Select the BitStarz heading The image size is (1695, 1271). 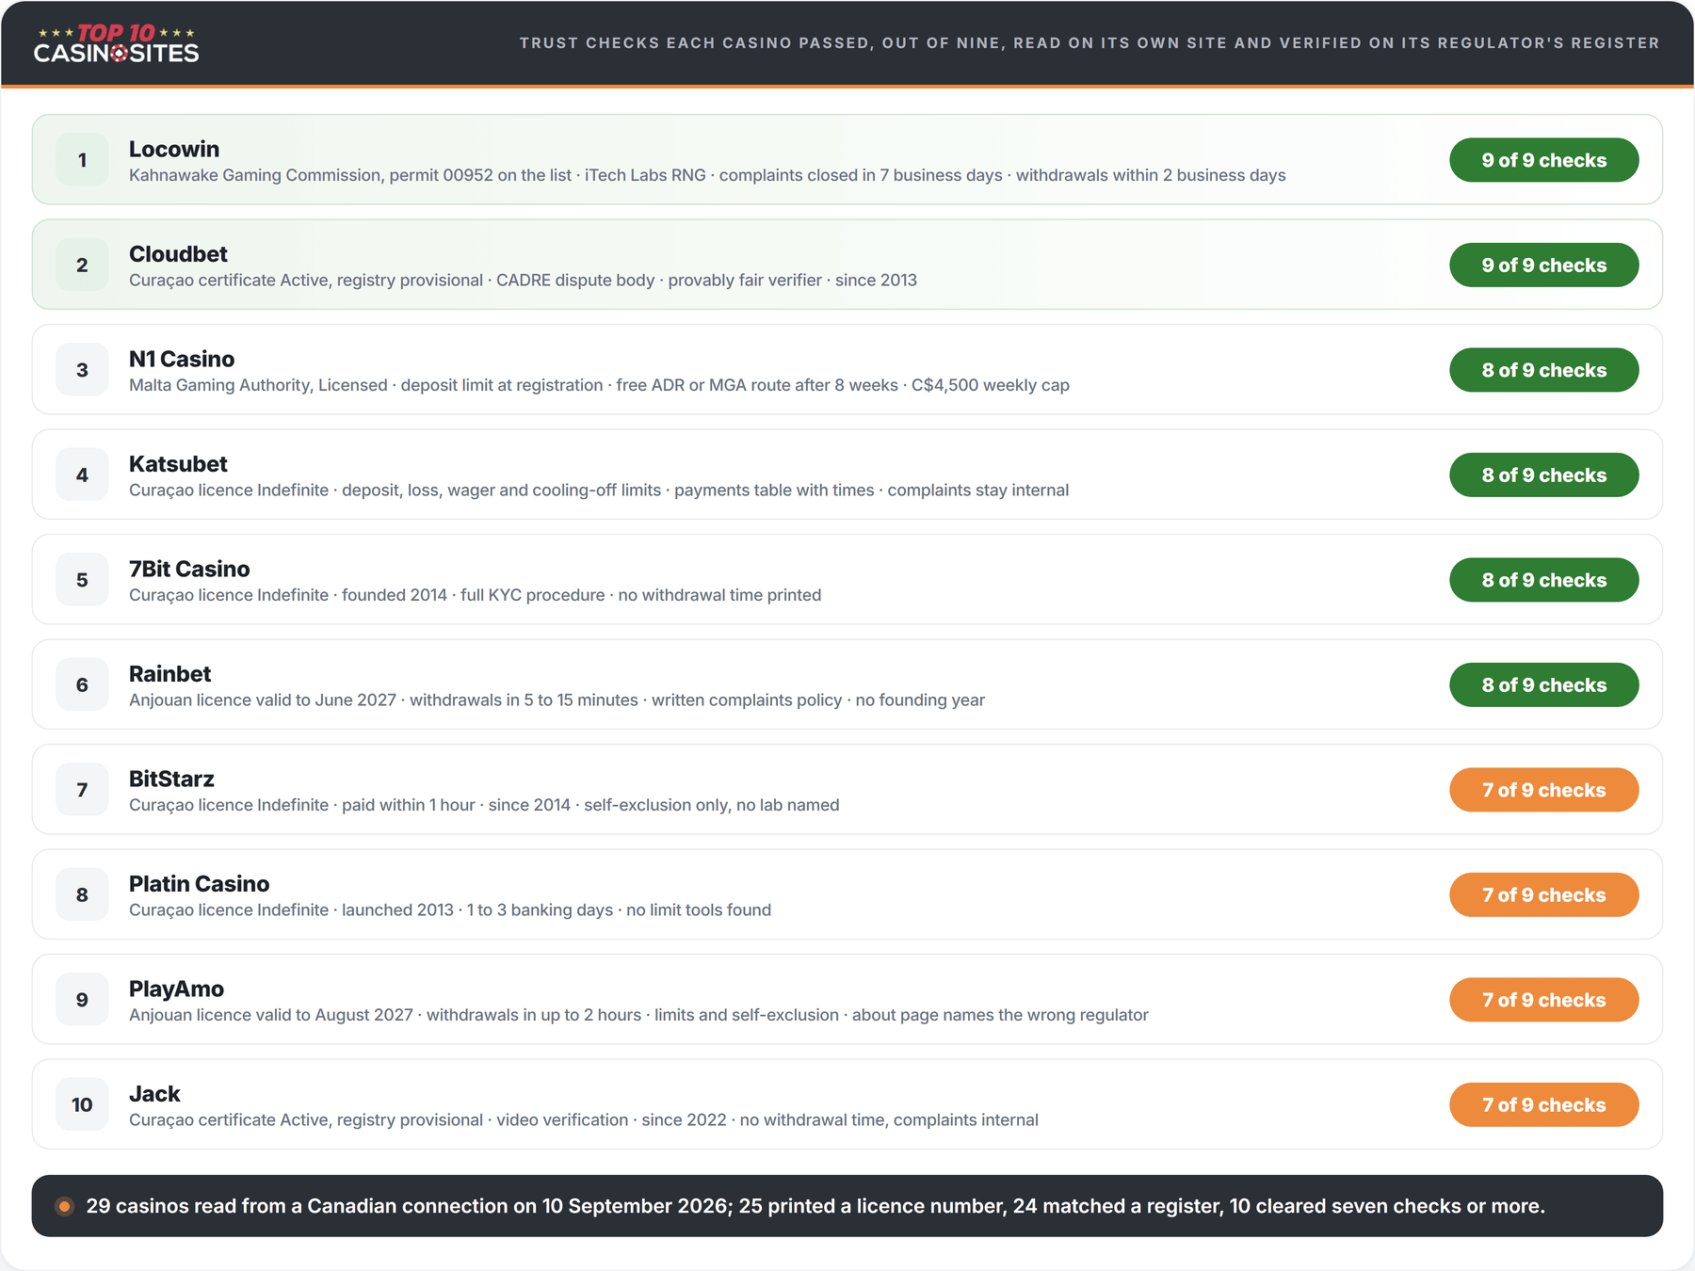pos(171,779)
